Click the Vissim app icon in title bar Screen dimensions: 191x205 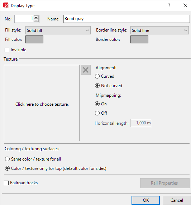(x=6, y=5)
